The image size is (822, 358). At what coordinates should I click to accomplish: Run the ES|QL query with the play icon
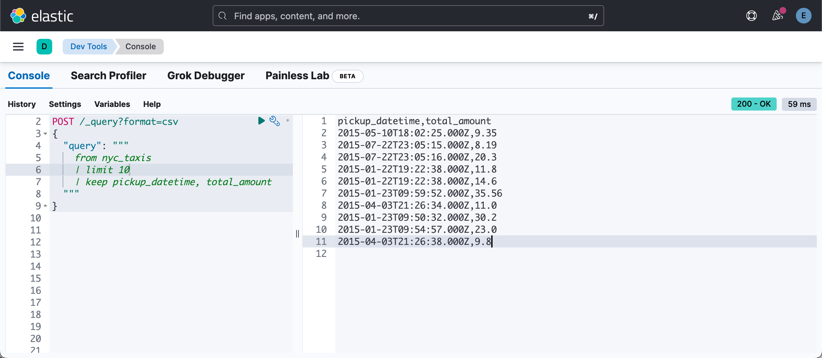pyautogui.click(x=261, y=121)
